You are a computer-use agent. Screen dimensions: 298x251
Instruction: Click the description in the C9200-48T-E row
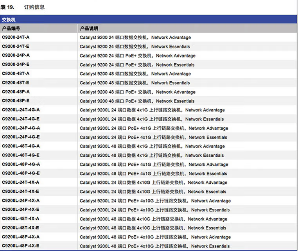(x=135, y=83)
